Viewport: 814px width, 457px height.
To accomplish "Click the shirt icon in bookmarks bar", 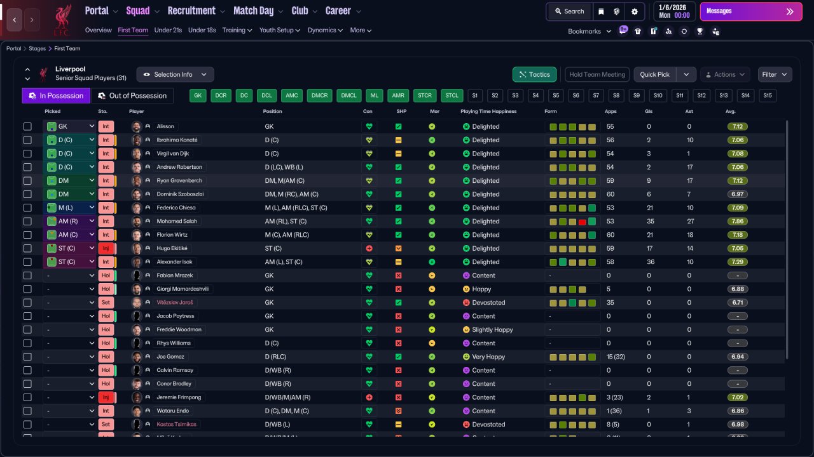I will 638,31.
